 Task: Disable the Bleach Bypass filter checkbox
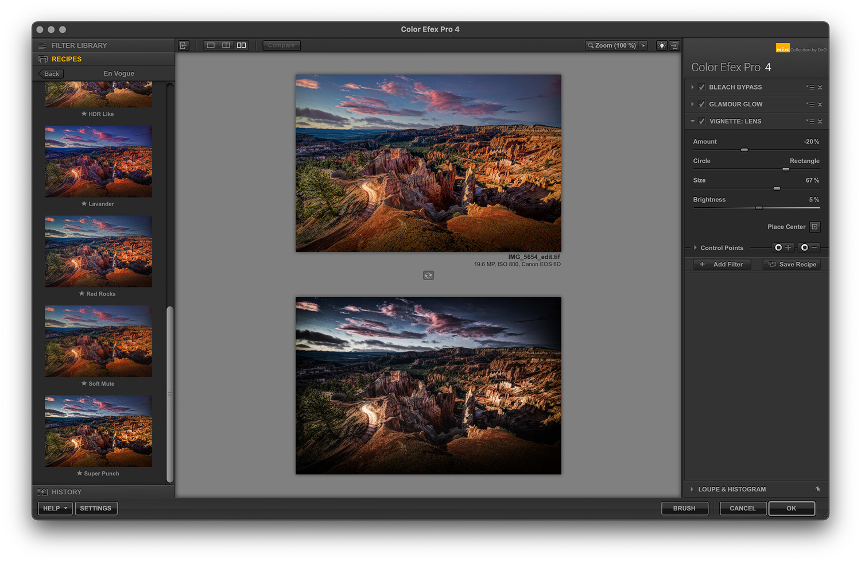tap(701, 87)
